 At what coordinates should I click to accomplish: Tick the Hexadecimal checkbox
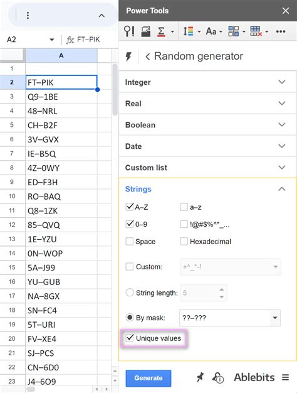[x=184, y=241]
